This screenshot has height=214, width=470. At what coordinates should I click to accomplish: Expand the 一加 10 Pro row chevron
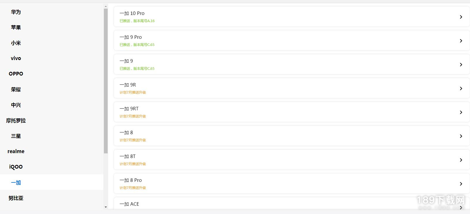(461, 17)
